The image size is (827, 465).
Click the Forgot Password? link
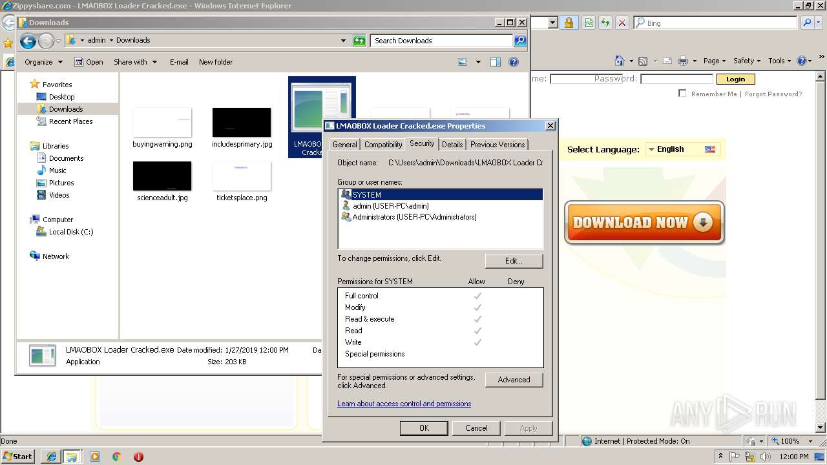pos(773,94)
